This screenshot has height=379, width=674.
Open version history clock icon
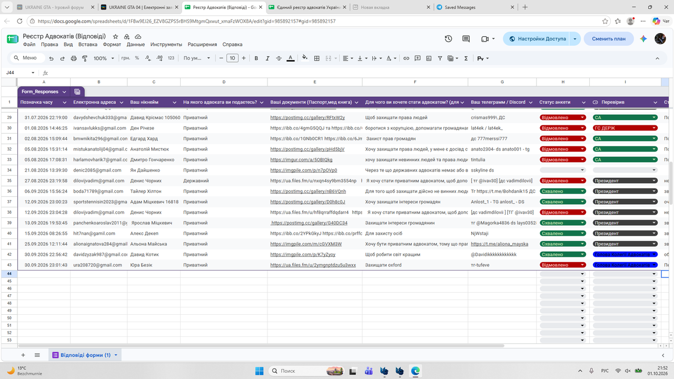click(x=448, y=39)
